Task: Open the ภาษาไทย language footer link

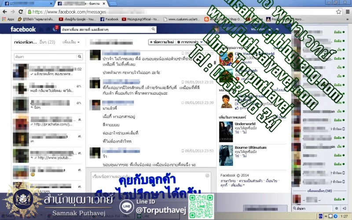Action: point(228,181)
